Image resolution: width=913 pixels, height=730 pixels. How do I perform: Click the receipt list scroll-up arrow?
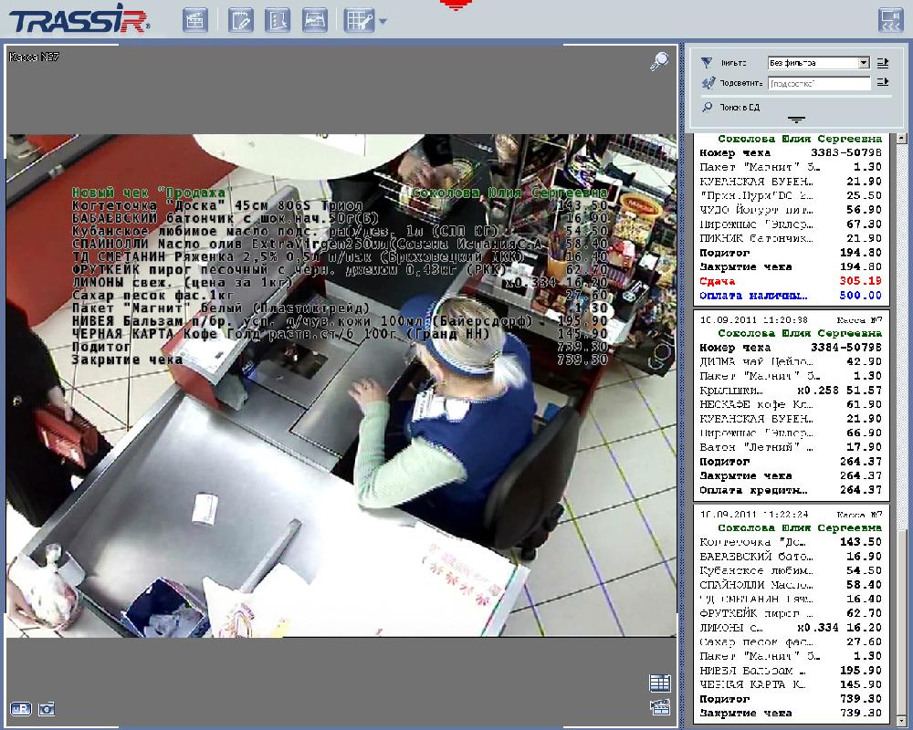902,140
